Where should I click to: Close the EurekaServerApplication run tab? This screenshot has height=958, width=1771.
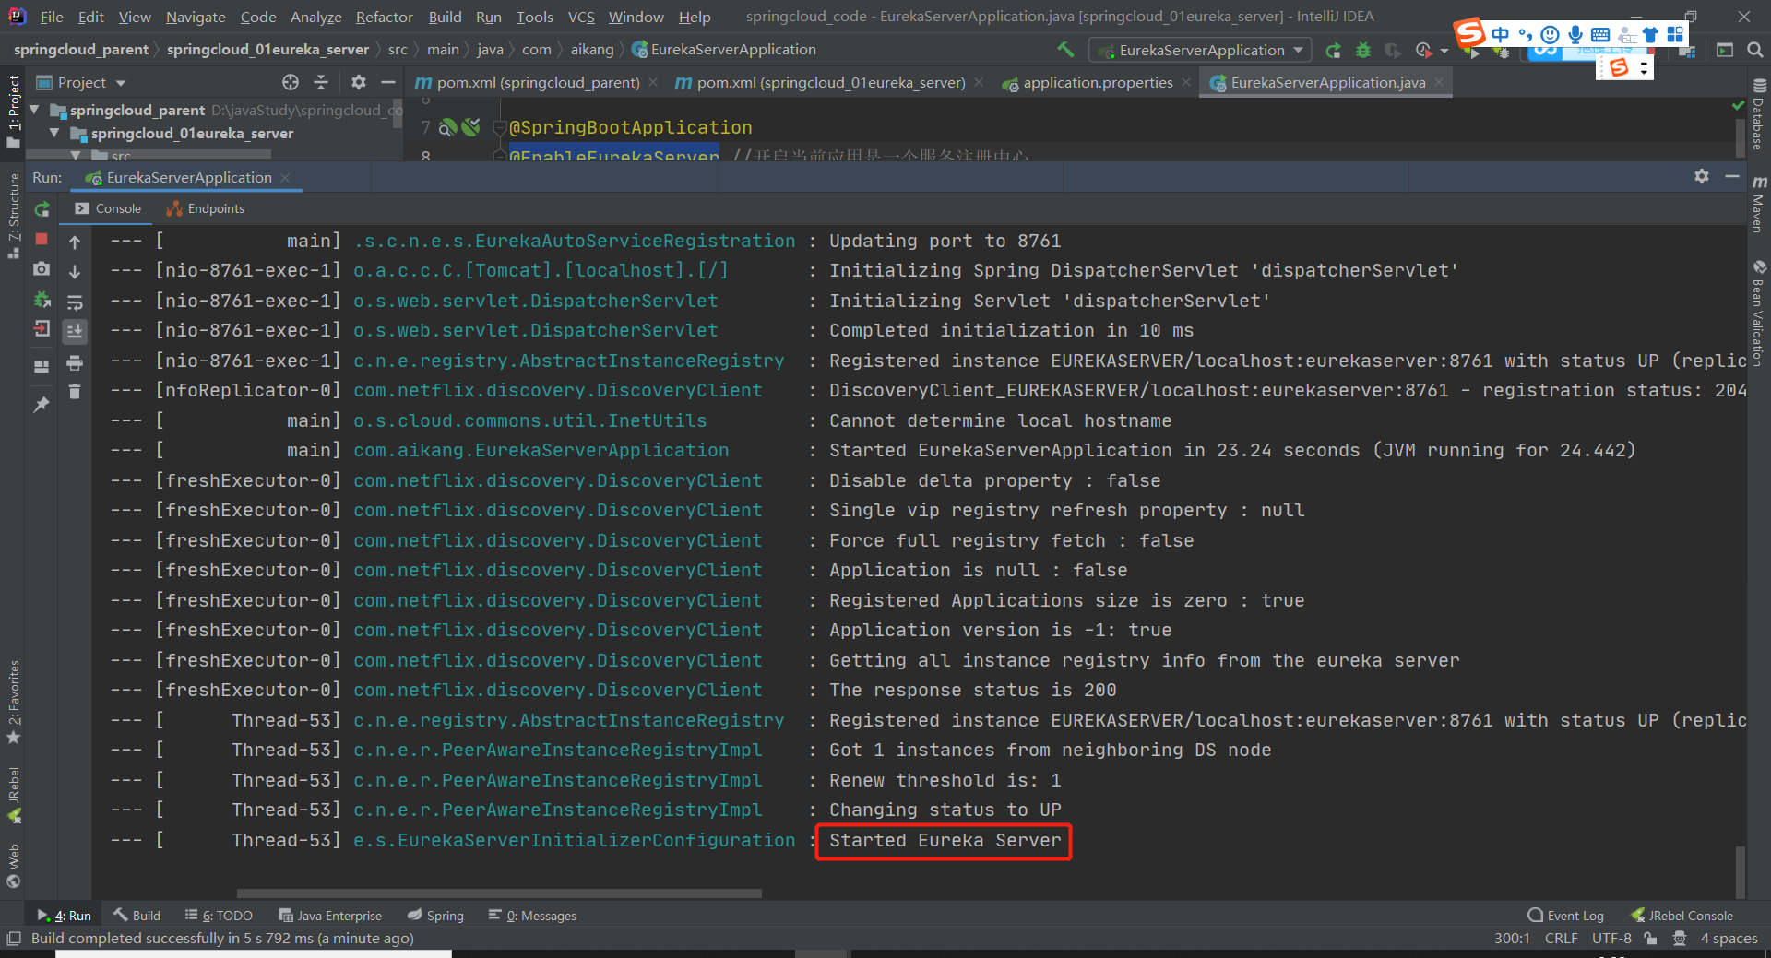285,177
